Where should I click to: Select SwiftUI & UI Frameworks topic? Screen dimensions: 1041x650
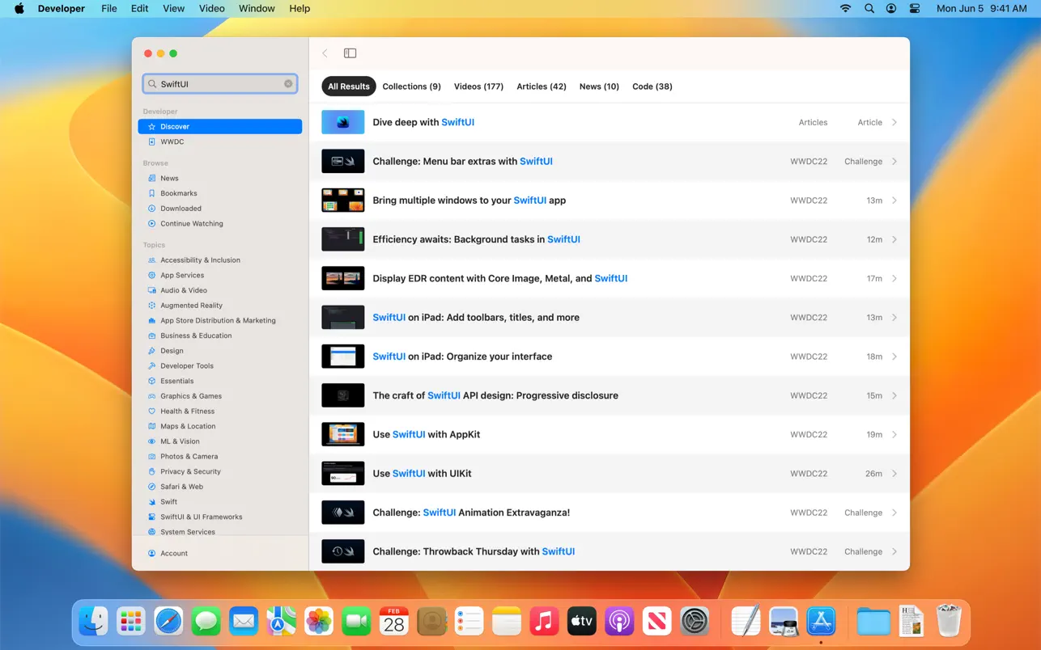tap(220, 517)
